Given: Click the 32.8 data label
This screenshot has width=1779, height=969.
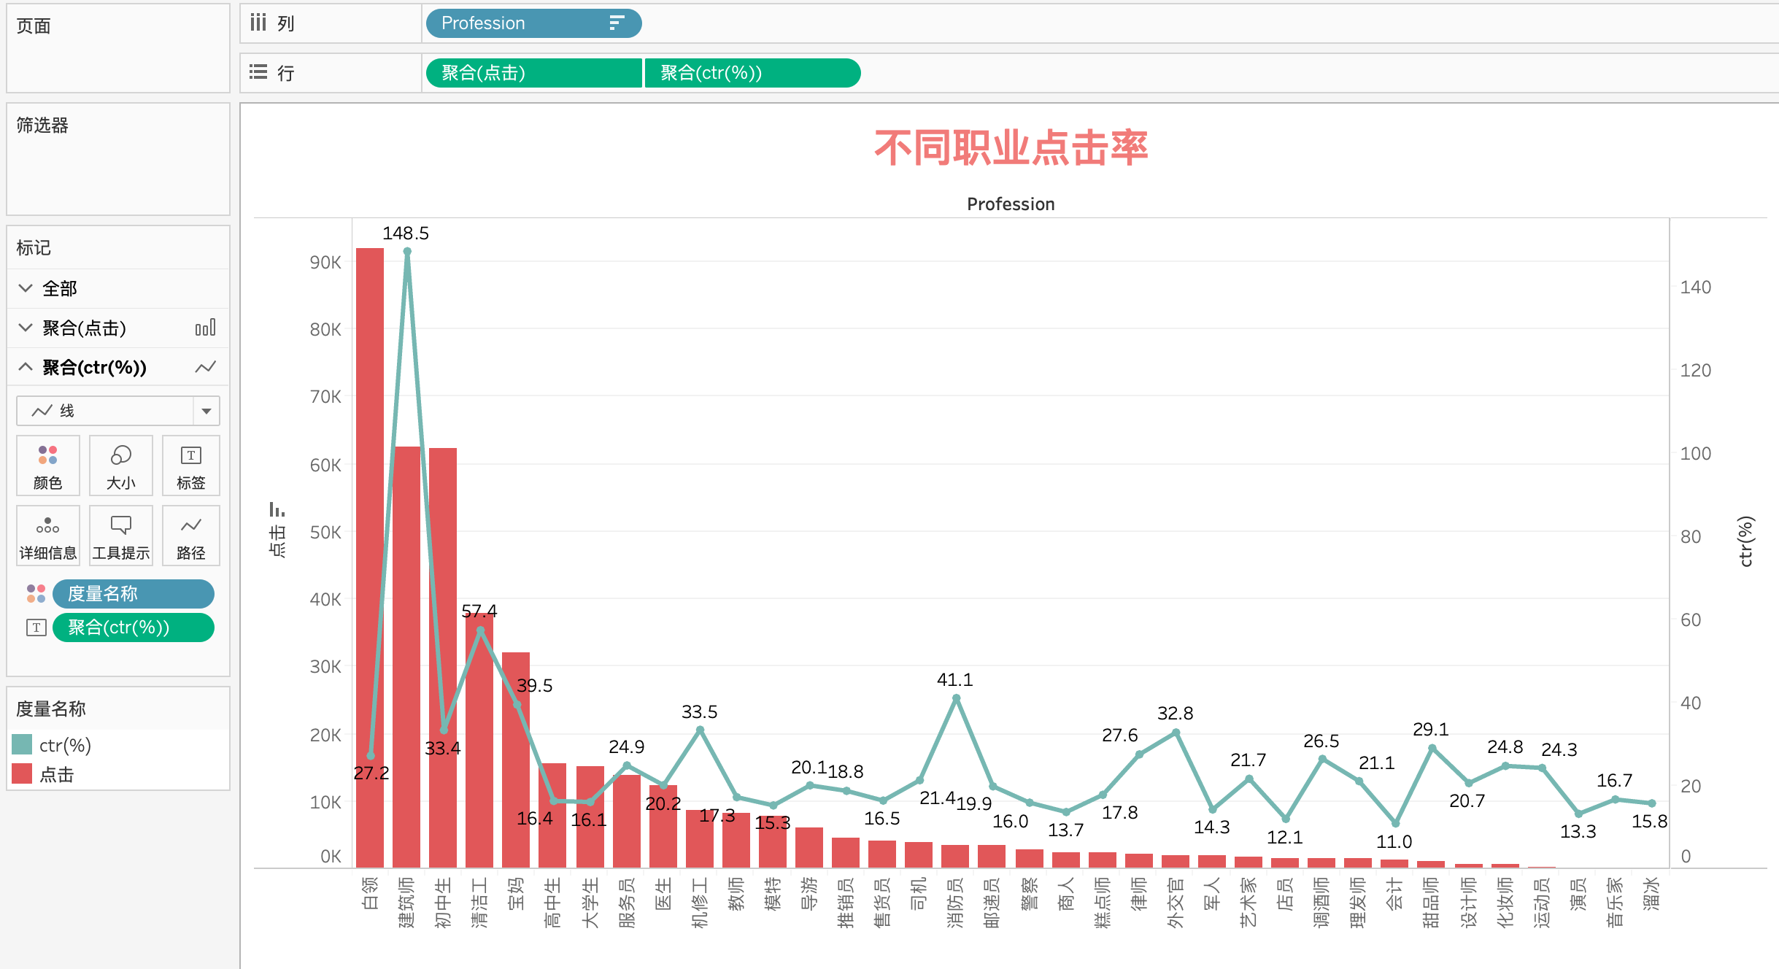Looking at the screenshot, I should pos(1176,714).
